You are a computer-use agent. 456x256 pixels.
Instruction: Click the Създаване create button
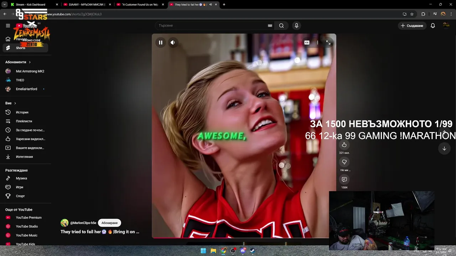pos(412,26)
